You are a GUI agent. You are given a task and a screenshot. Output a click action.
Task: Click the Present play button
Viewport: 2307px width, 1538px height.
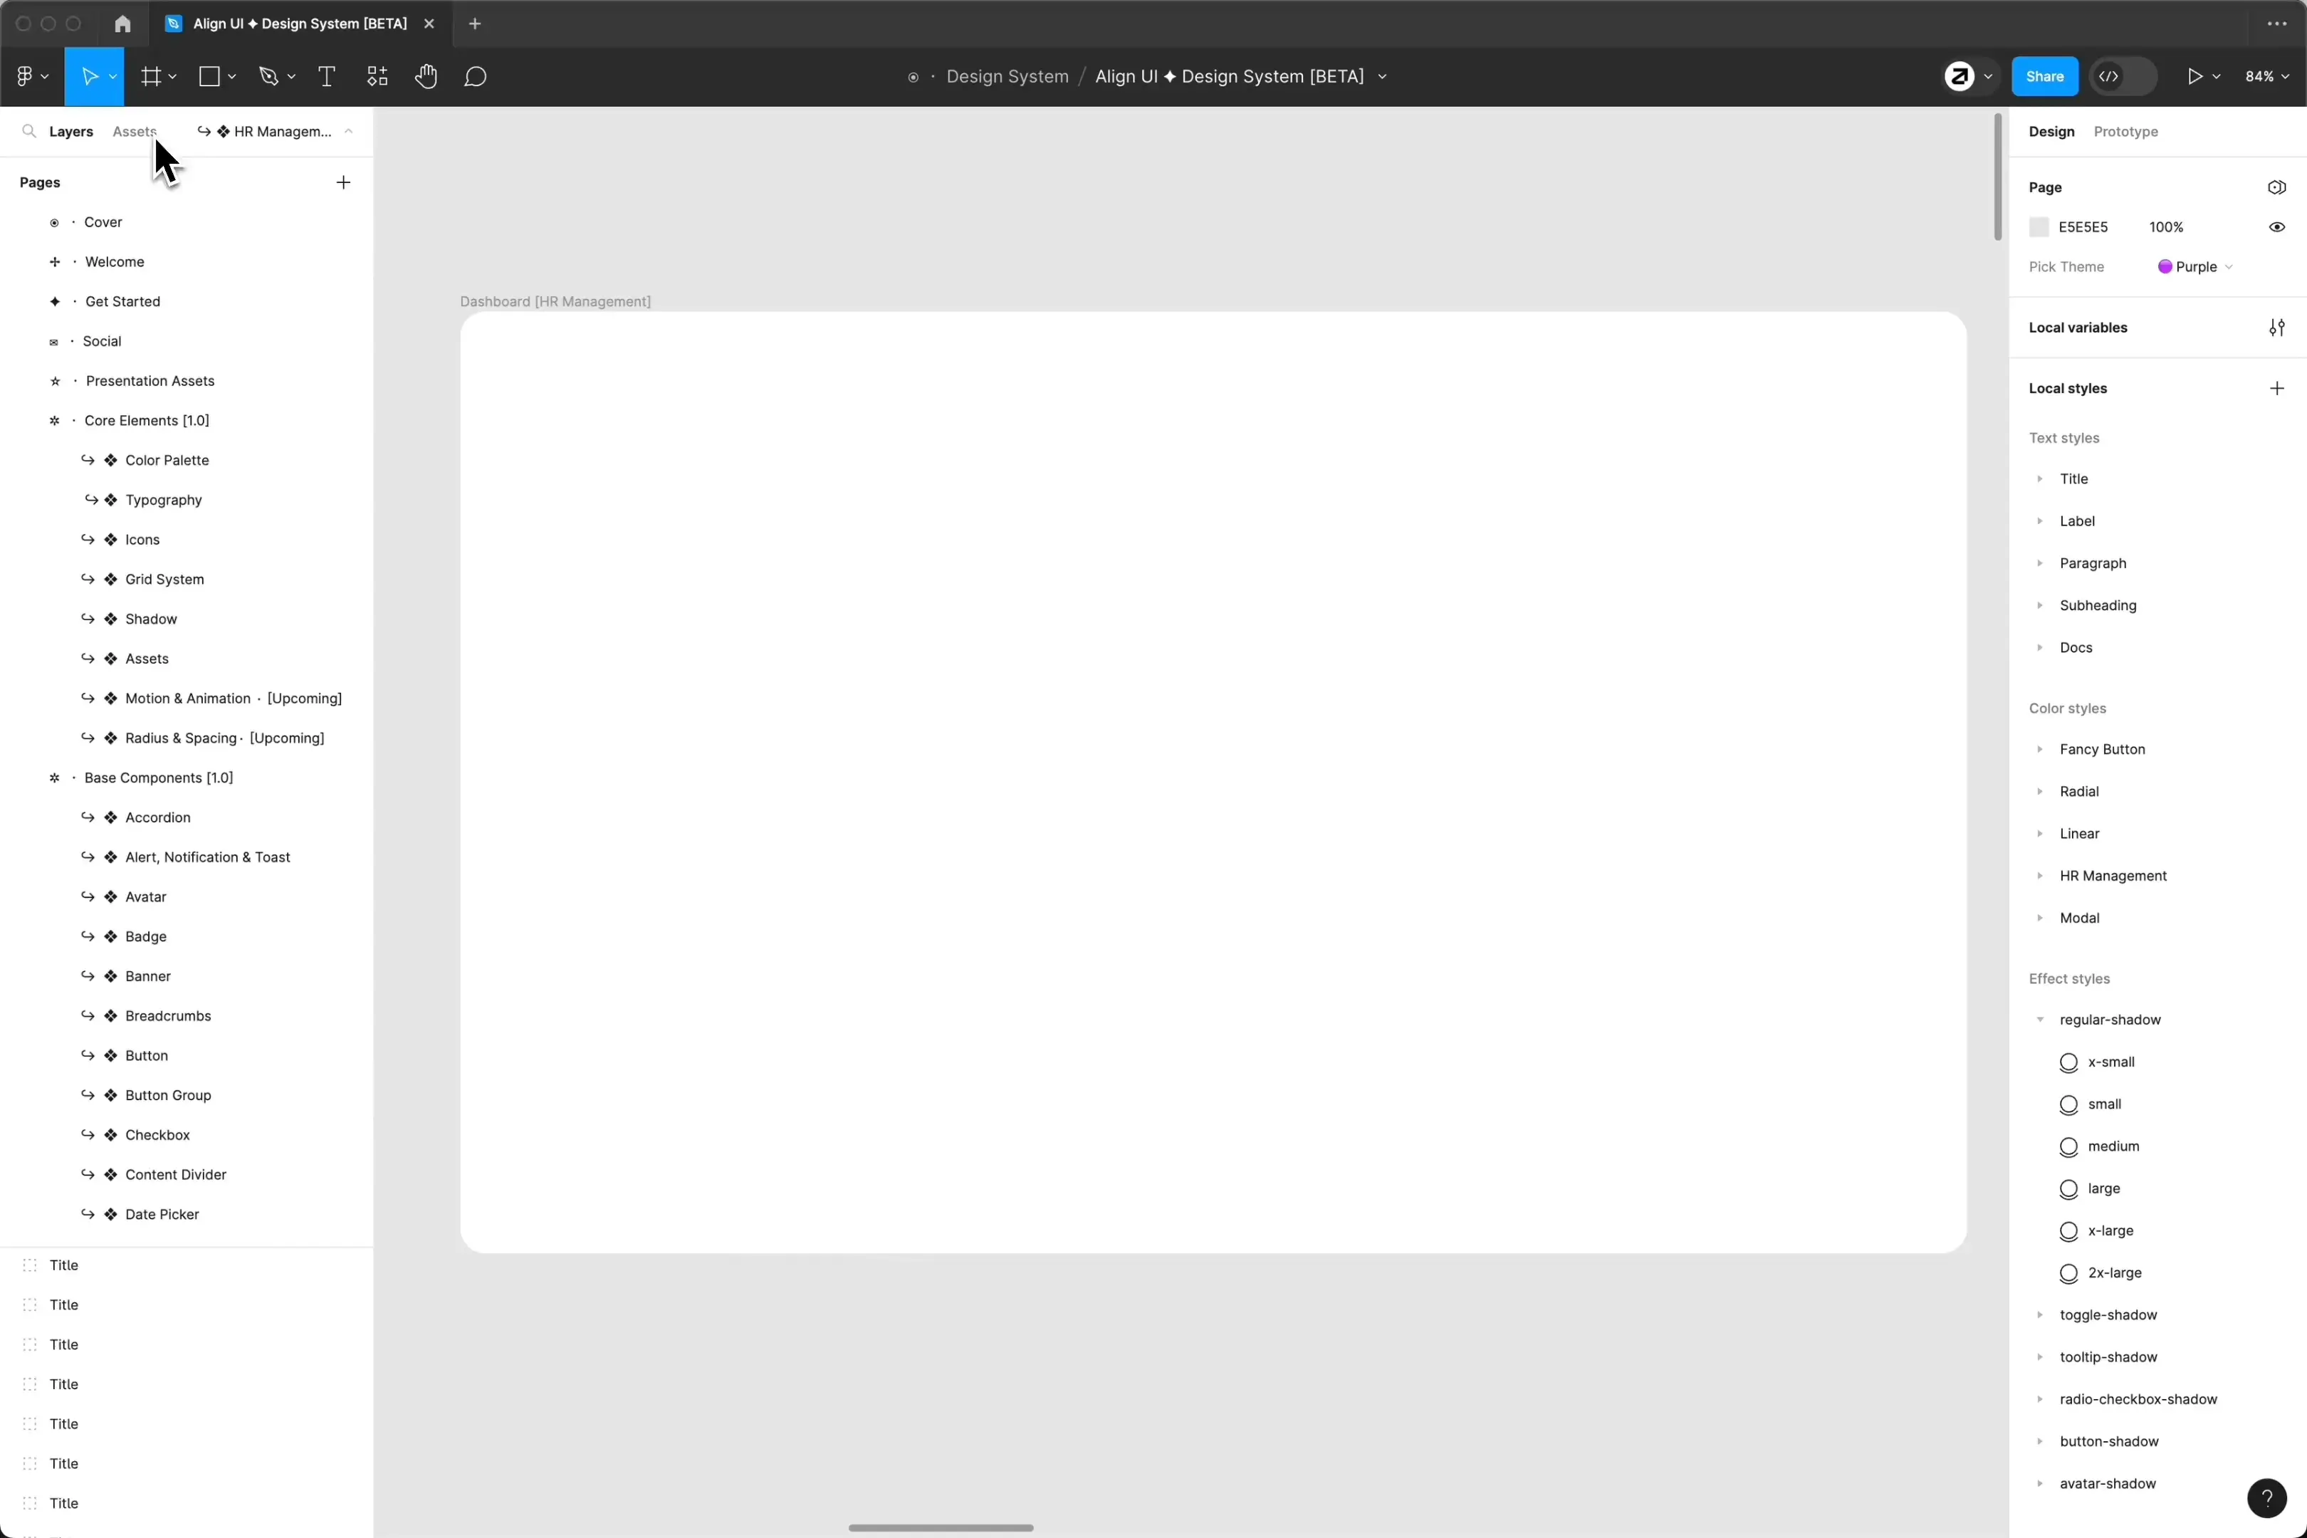(2194, 76)
